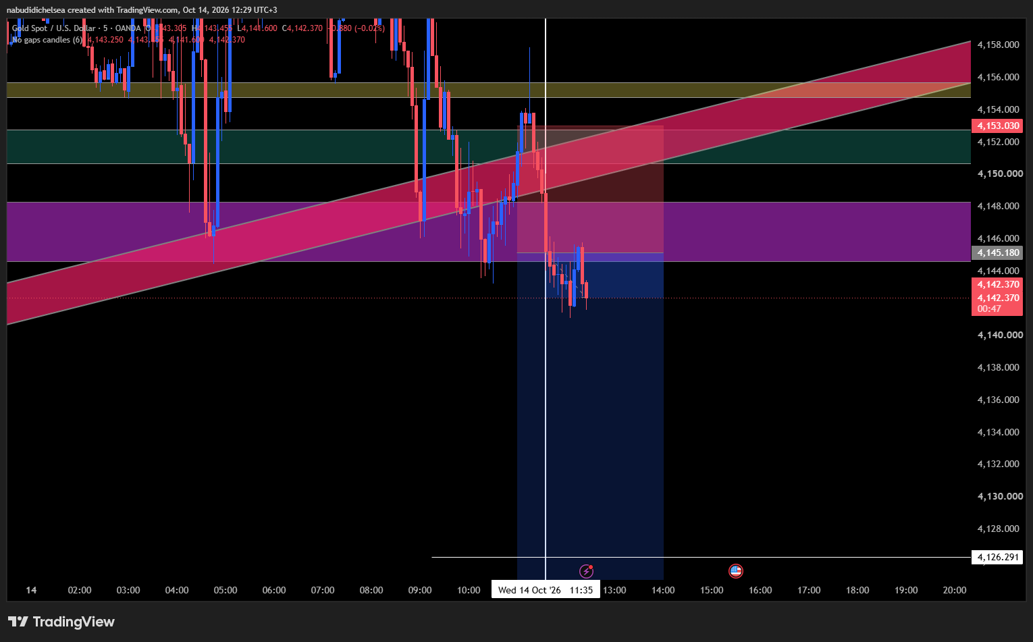Click the 05:00 time axis label
1033x642 pixels.
(226, 590)
